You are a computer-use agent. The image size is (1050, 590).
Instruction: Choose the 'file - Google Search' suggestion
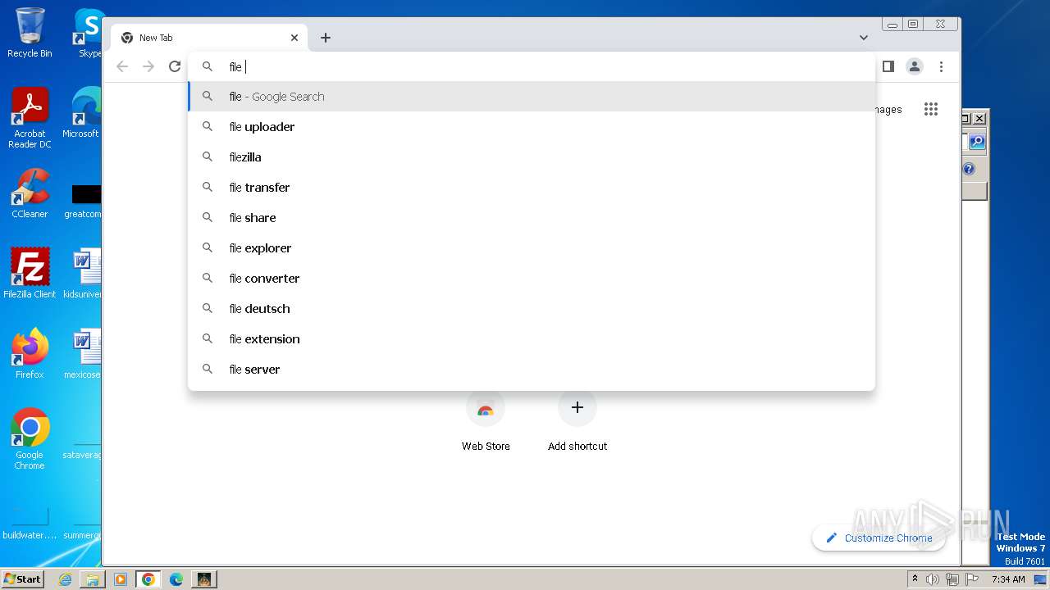[x=532, y=97]
